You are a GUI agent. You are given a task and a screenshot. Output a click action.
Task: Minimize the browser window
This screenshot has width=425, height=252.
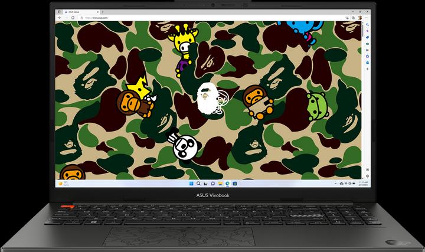click(353, 12)
